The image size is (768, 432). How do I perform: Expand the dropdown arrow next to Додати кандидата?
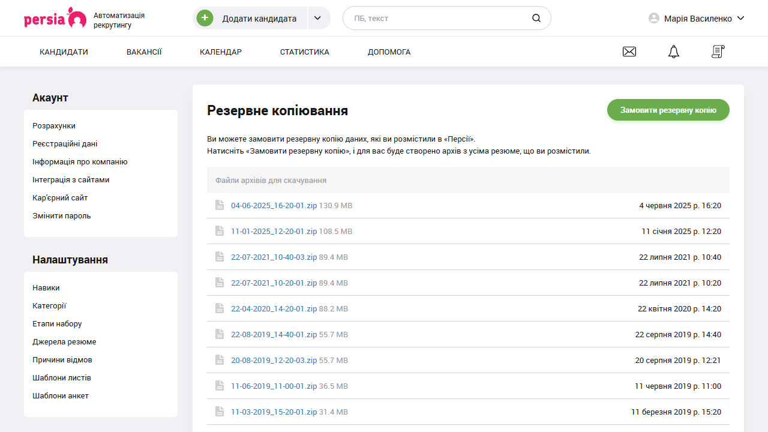tap(319, 19)
